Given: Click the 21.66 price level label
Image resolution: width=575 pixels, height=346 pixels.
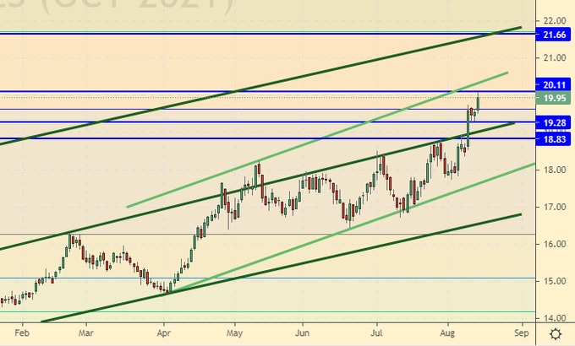Looking at the screenshot, I should [555, 35].
